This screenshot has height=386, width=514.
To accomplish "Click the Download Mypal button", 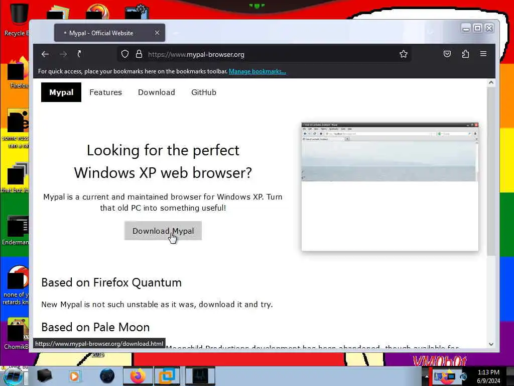I will [163, 231].
